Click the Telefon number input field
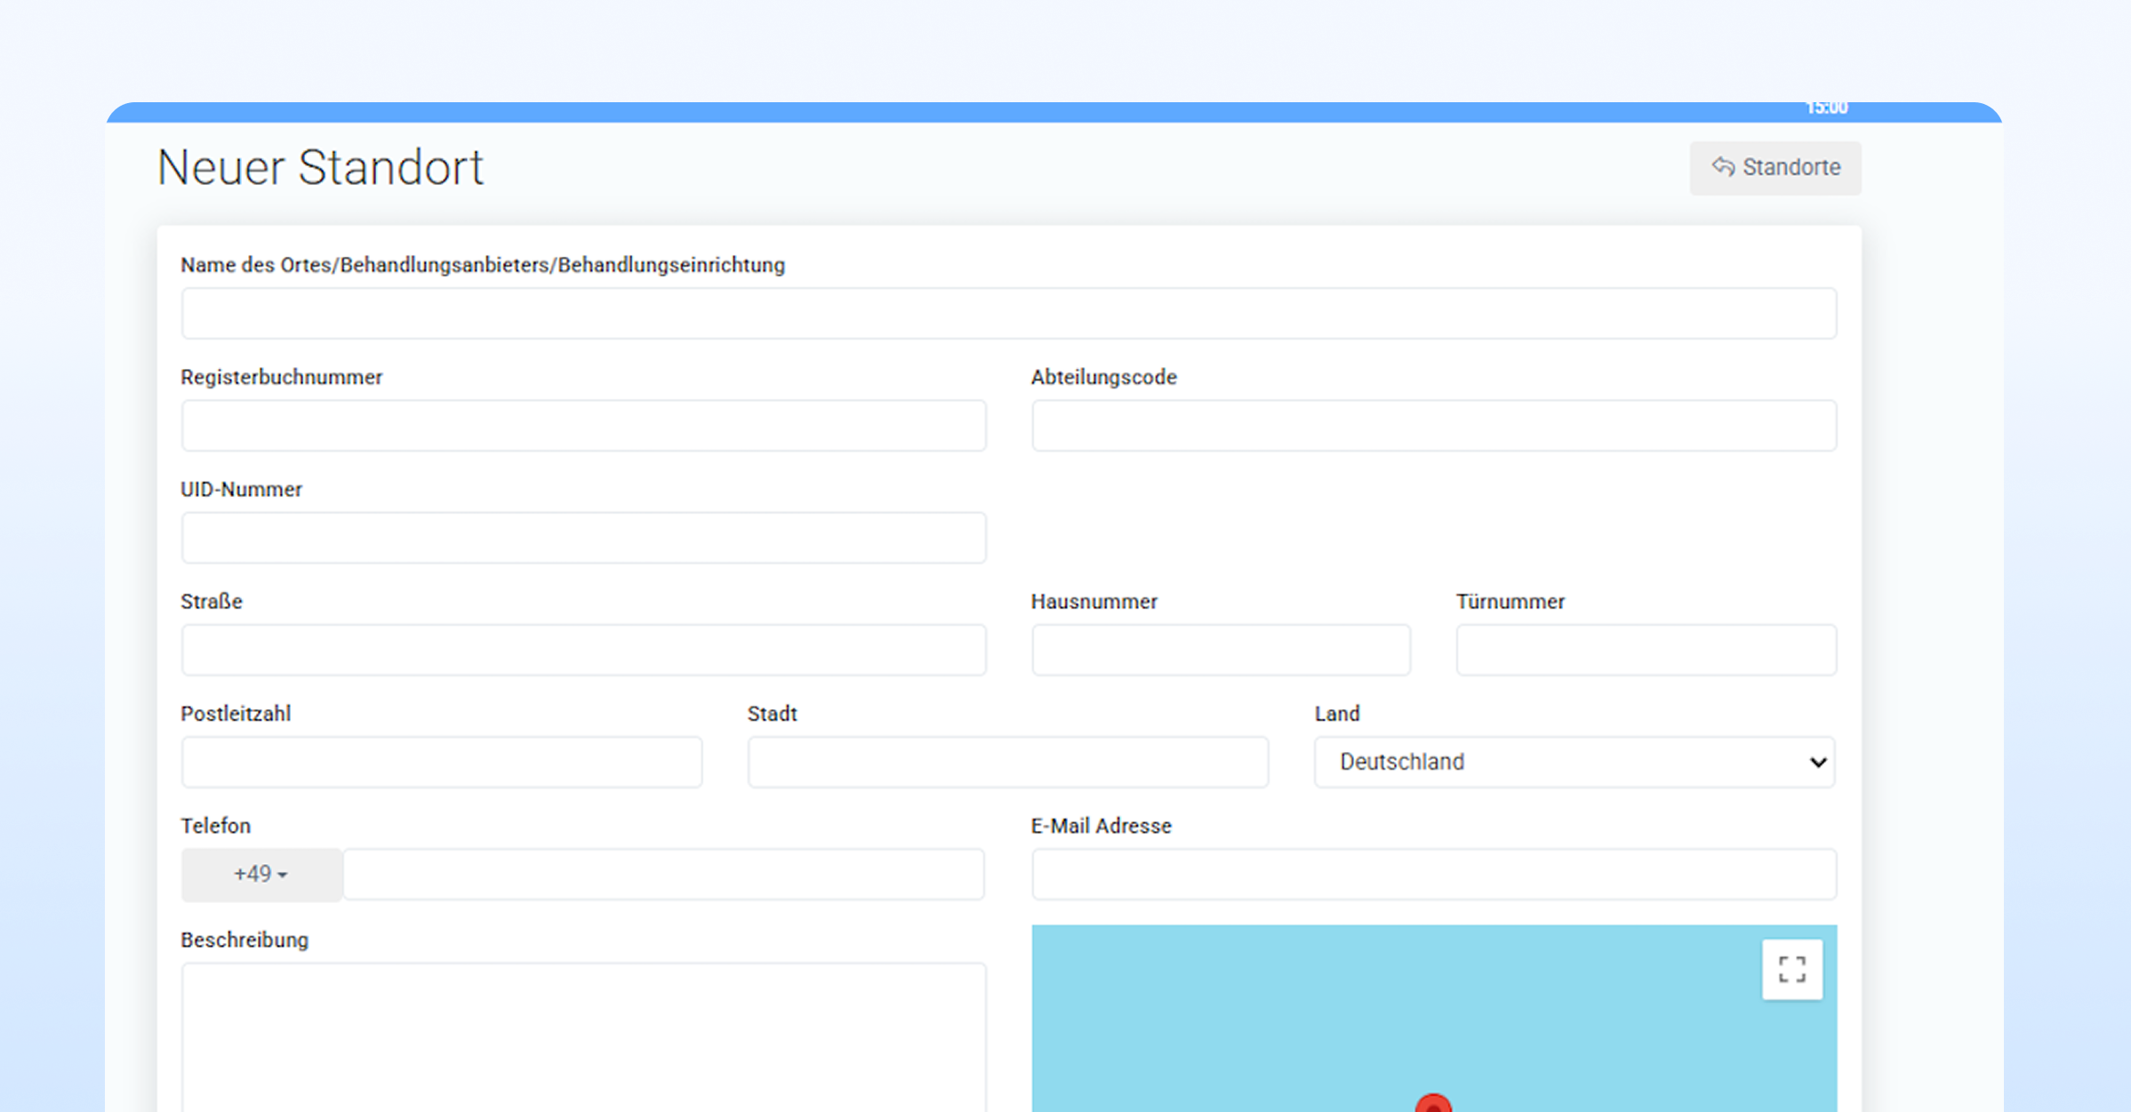The width and height of the screenshot is (2131, 1112). (663, 875)
